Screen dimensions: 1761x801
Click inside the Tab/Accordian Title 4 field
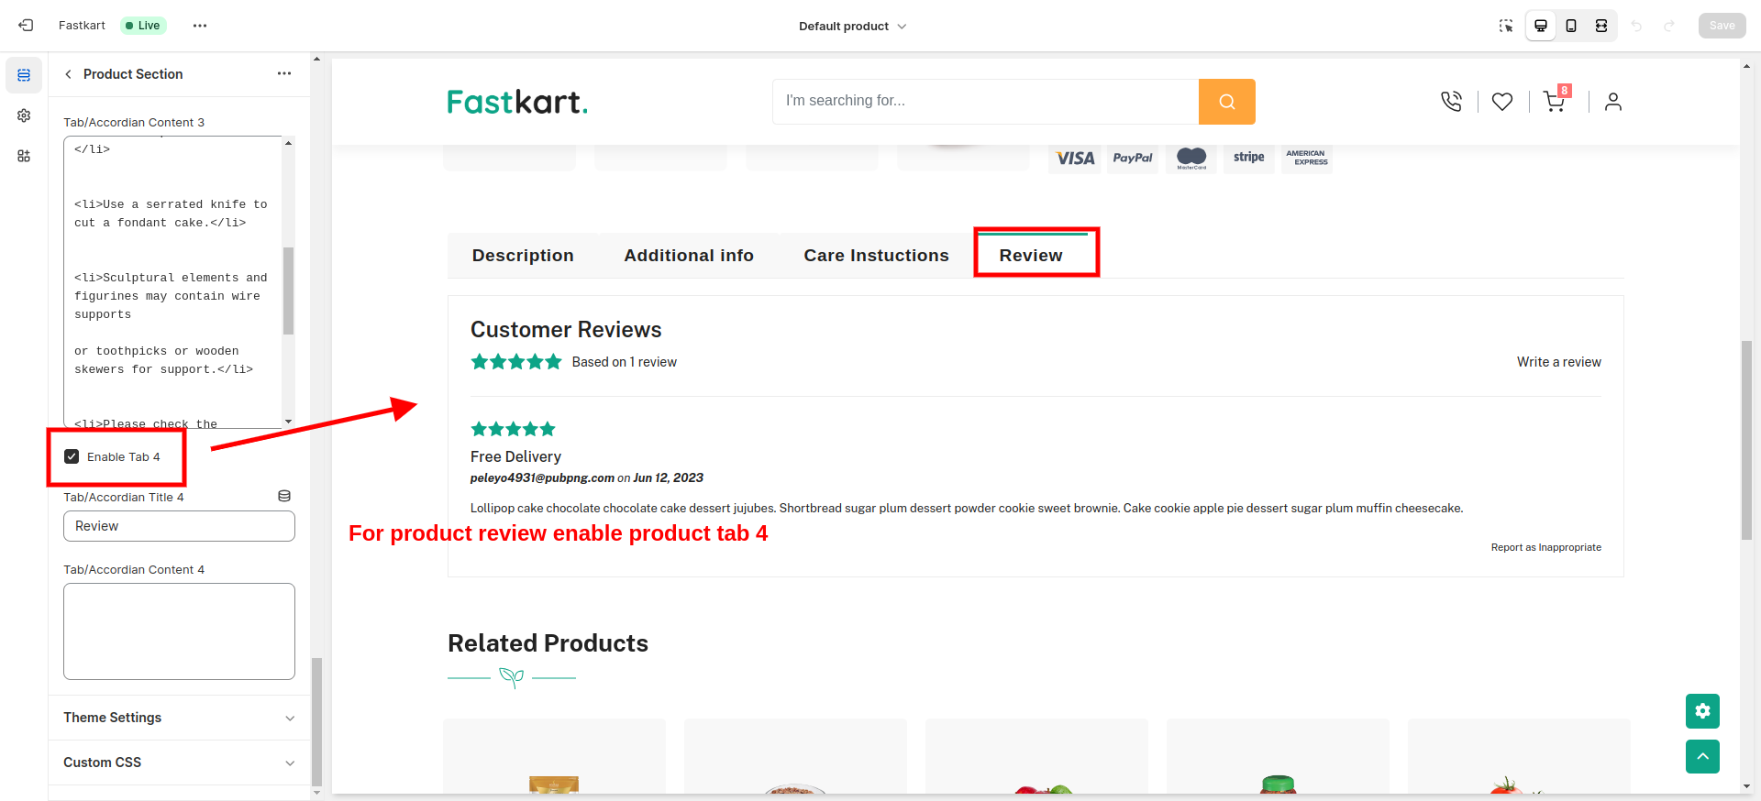[178, 525]
